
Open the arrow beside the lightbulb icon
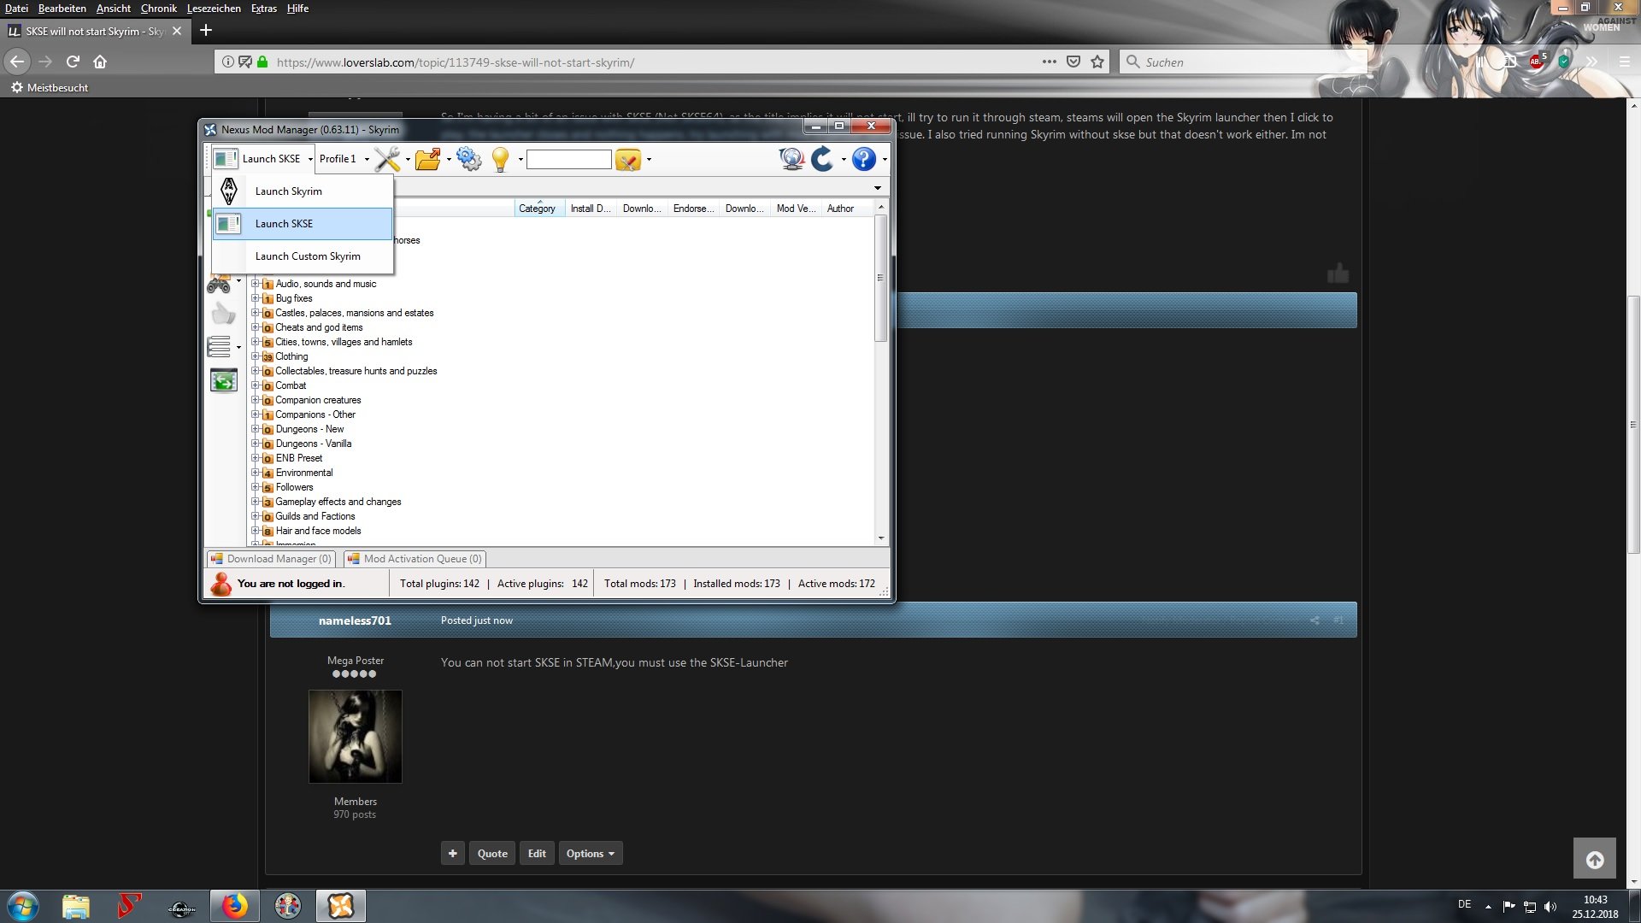(x=521, y=159)
